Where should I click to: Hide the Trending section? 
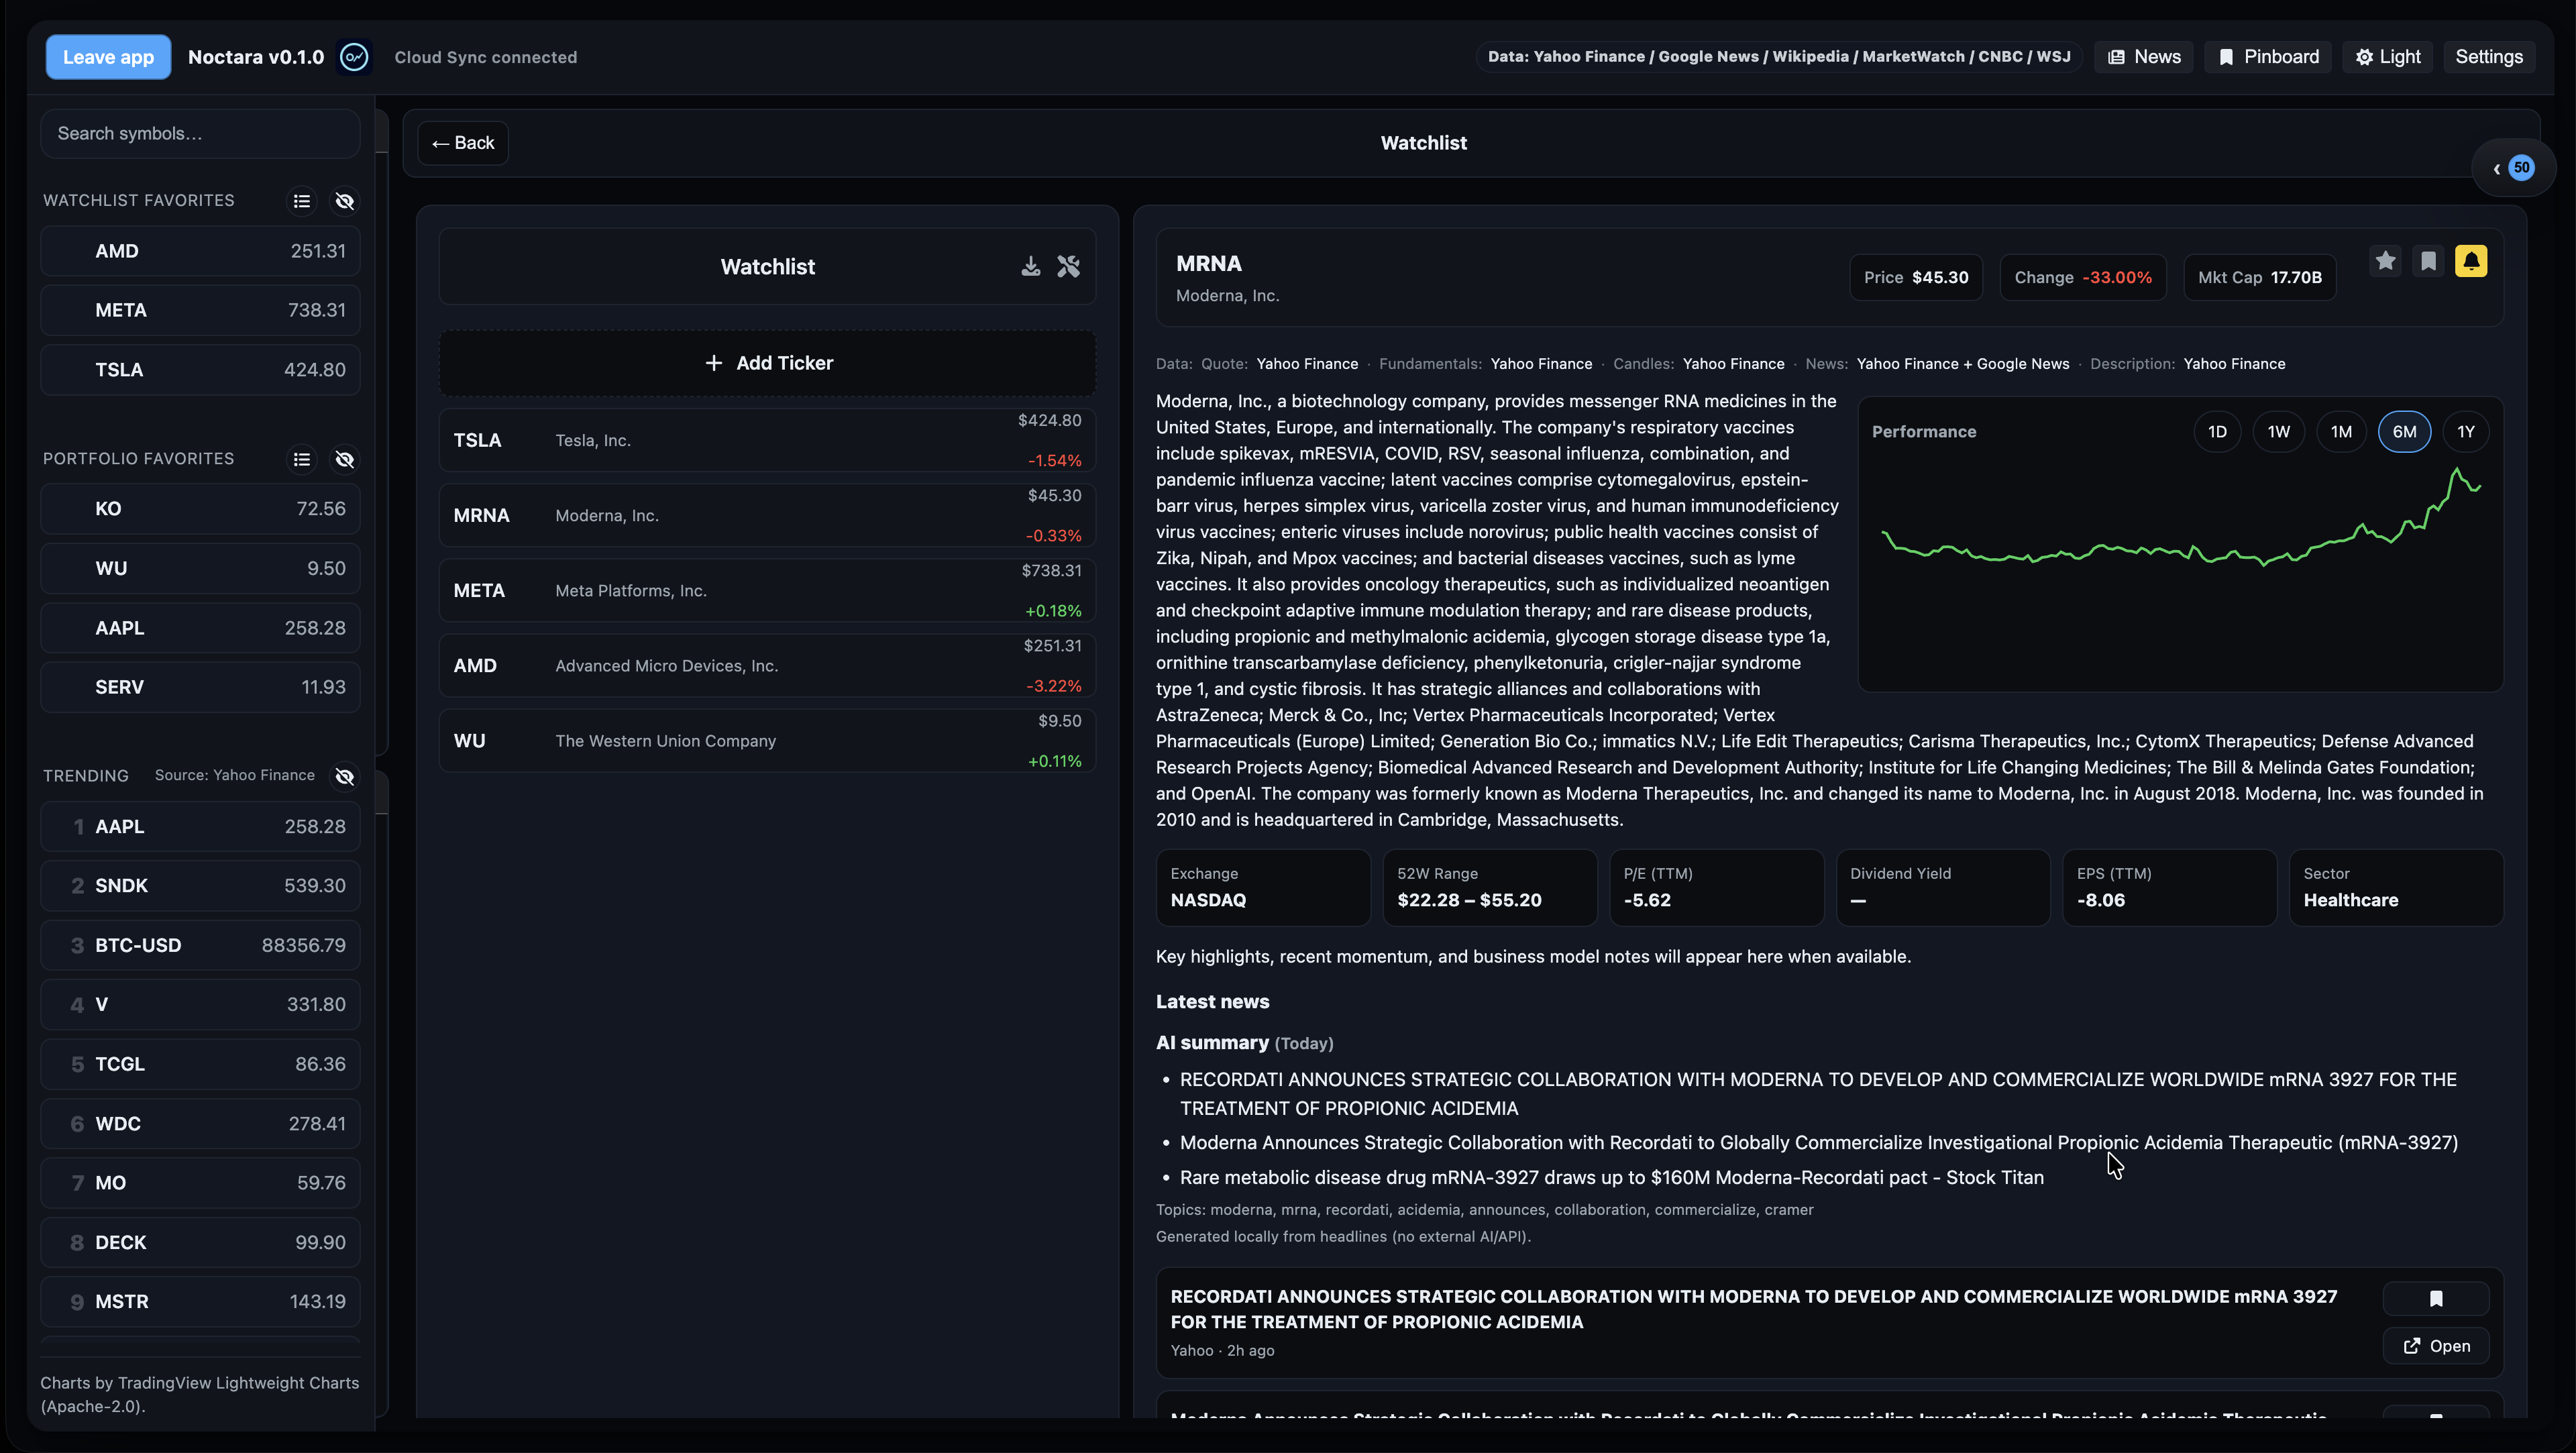click(x=345, y=776)
